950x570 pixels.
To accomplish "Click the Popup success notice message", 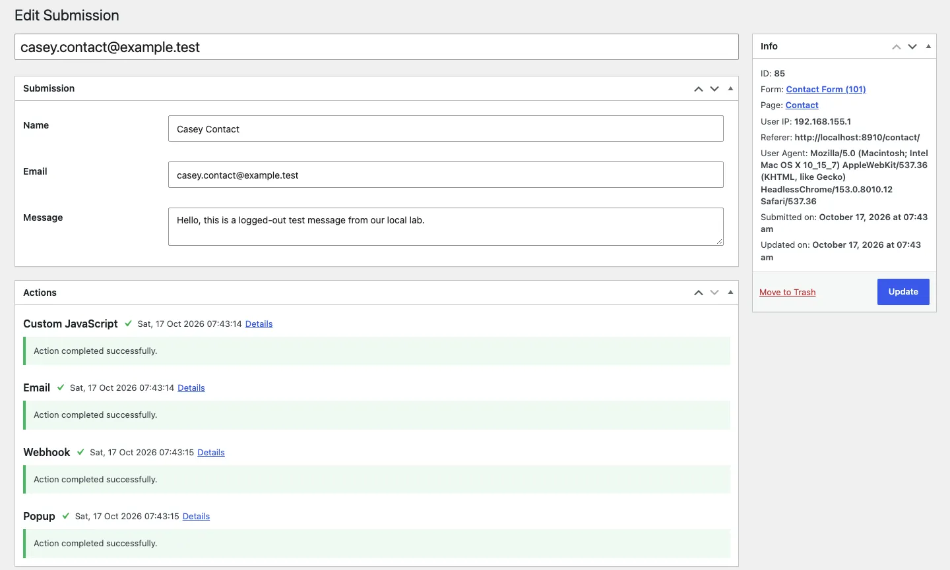I will click(x=377, y=544).
